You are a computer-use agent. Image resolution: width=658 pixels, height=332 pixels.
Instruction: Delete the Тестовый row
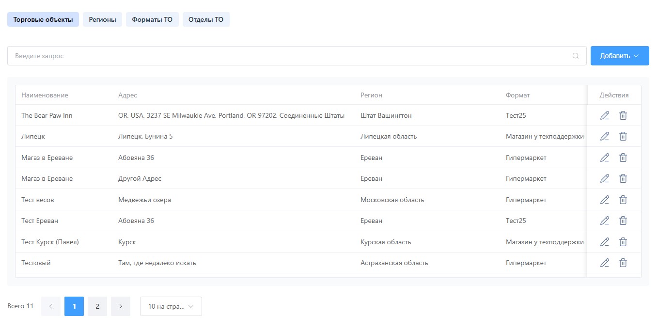(x=623, y=263)
